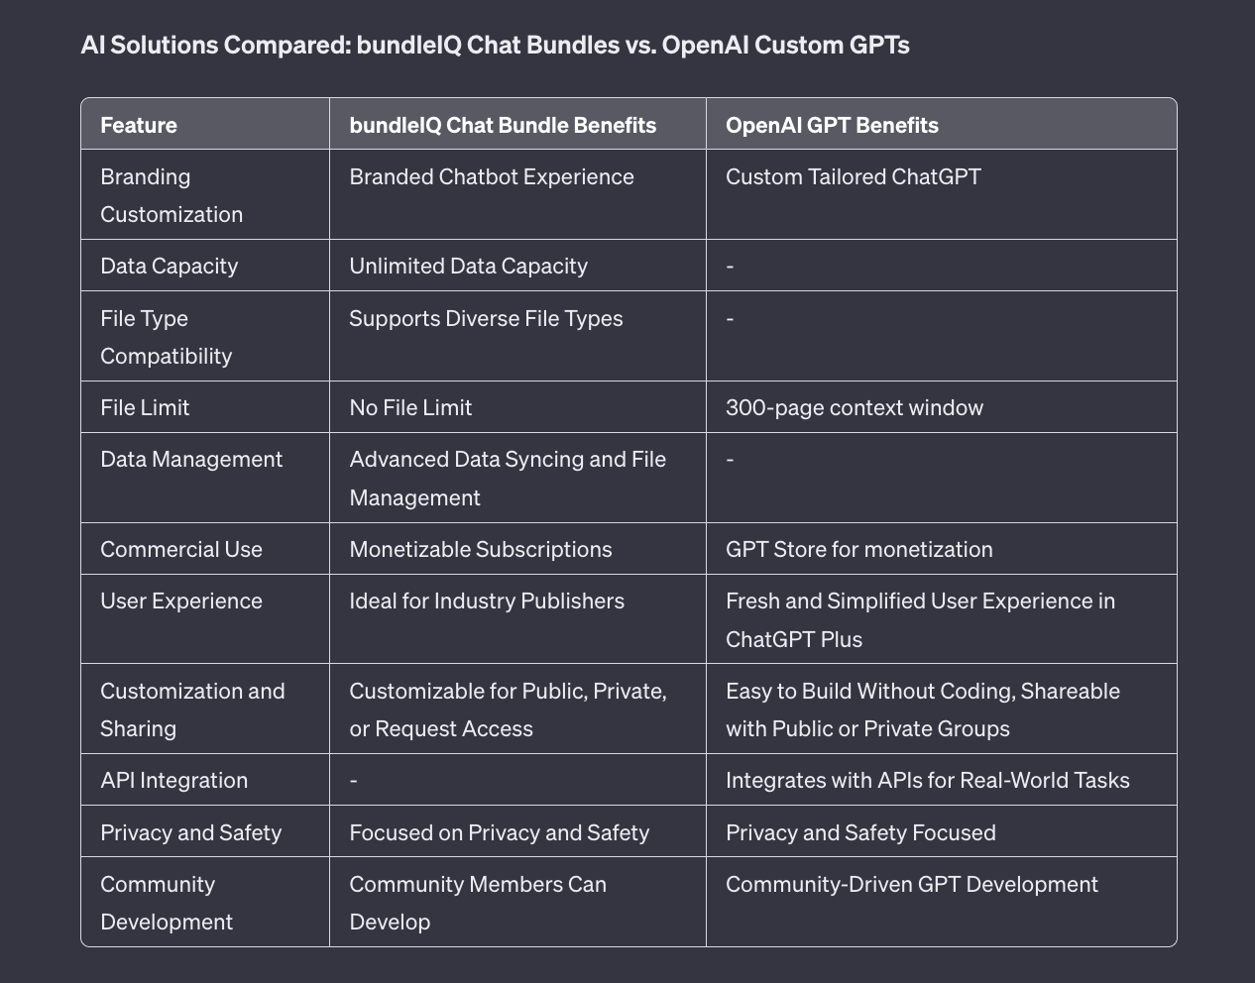Click the "Community-Driven GPT Development" cell
The image size is (1255, 983).
(x=911, y=885)
